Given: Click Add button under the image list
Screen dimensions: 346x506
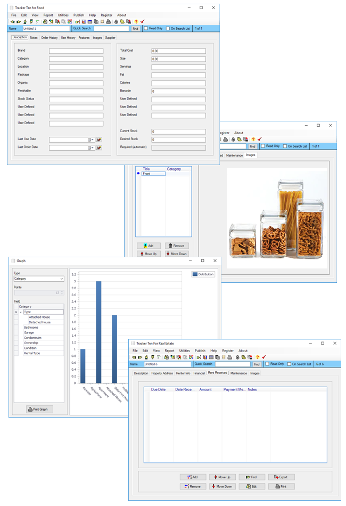Looking at the screenshot, I should pos(149,246).
